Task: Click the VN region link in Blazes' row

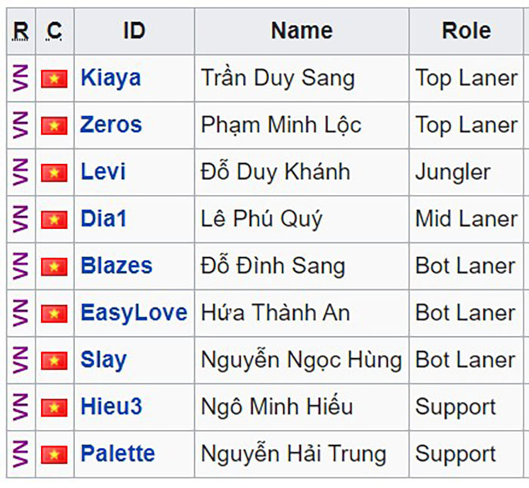Action: pos(20,267)
